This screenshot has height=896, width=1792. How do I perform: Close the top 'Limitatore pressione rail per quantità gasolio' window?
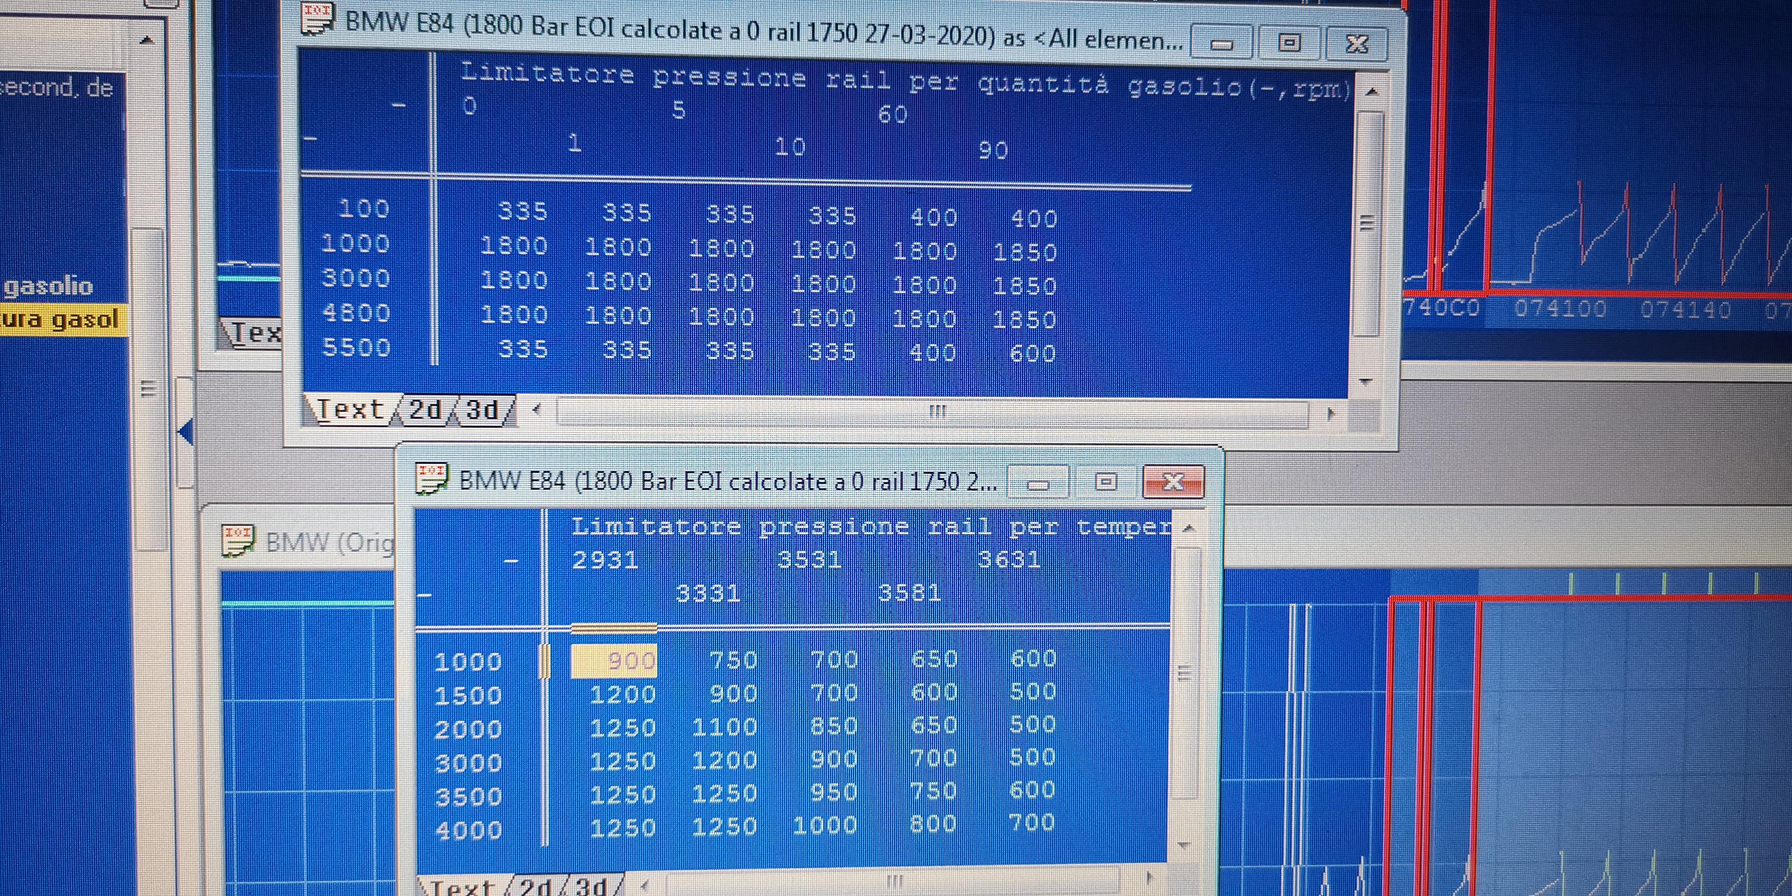1357,44
